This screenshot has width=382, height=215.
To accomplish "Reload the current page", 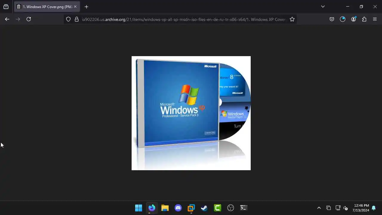I will pyautogui.click(x=29, y=19).
